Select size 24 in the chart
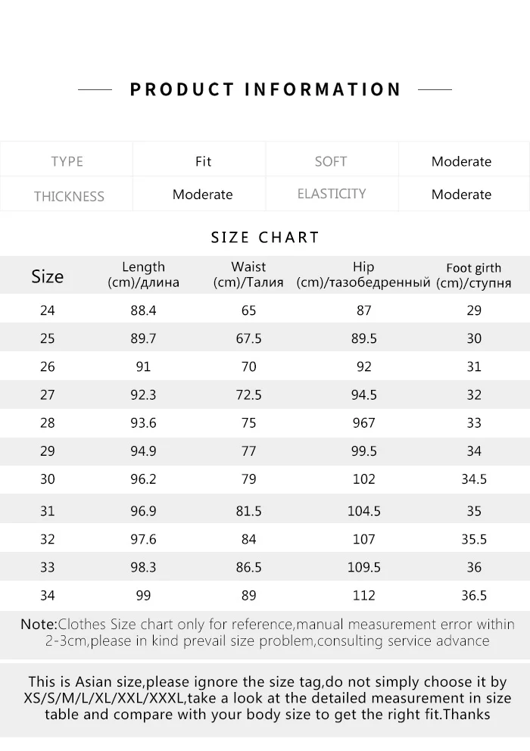The width and height of the screenshot is (530, 751). pos(47,310)
